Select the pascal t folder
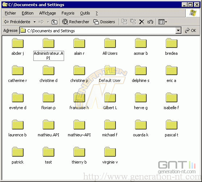This screenshot has width=202, height=182. pyautogui.click(x=172, y=128)
